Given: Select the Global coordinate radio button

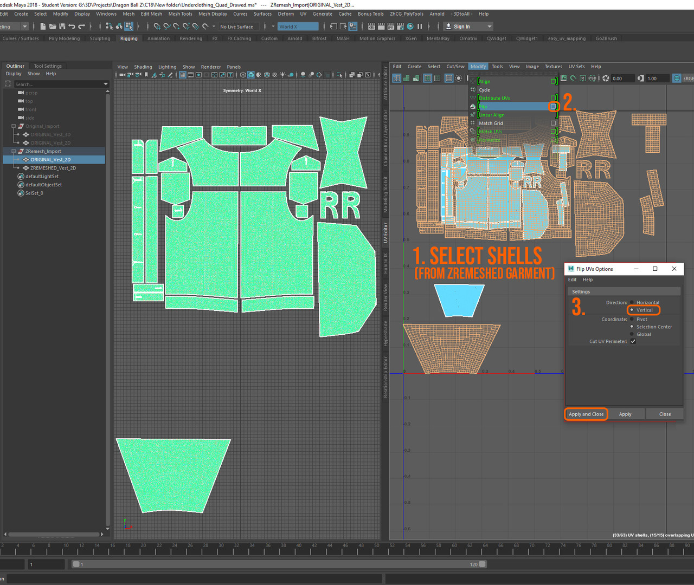Looking at the screenshot, I should (632, 334).
